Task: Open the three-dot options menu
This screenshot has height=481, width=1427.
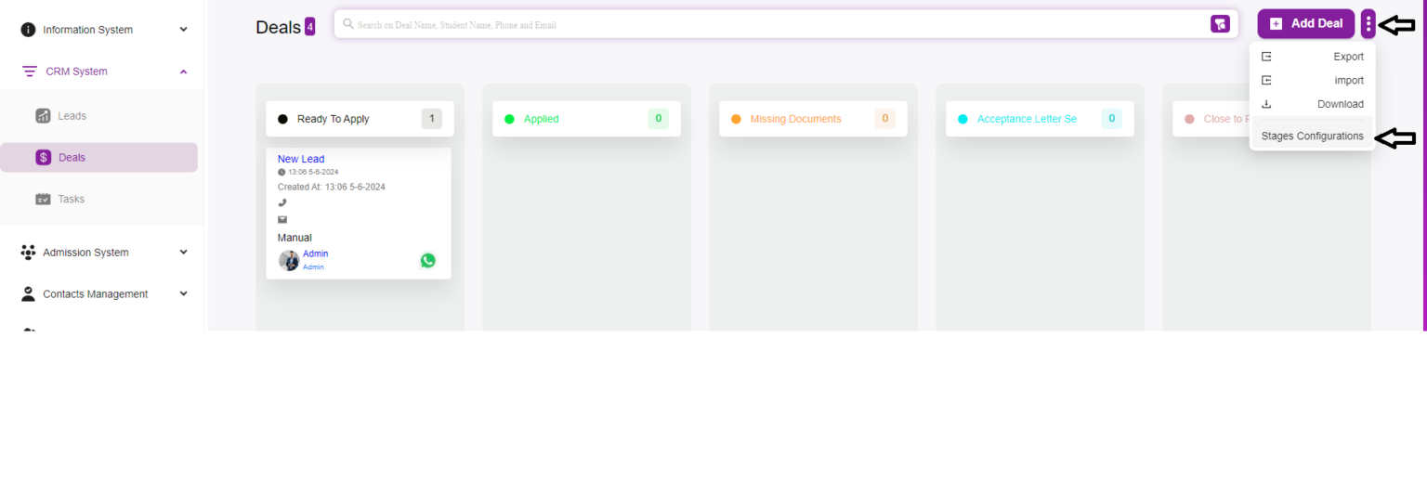Action: click(1368, 24)
